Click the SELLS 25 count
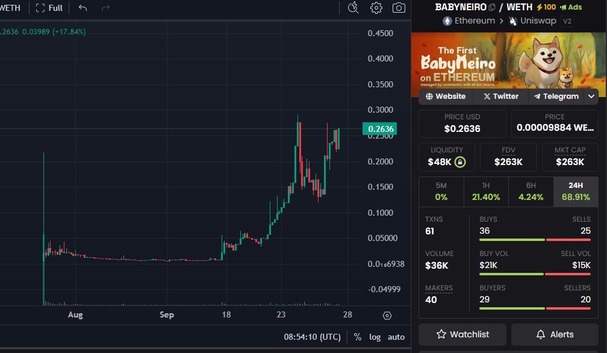Viewport: 607px width, 353px height. pos(585,231)
